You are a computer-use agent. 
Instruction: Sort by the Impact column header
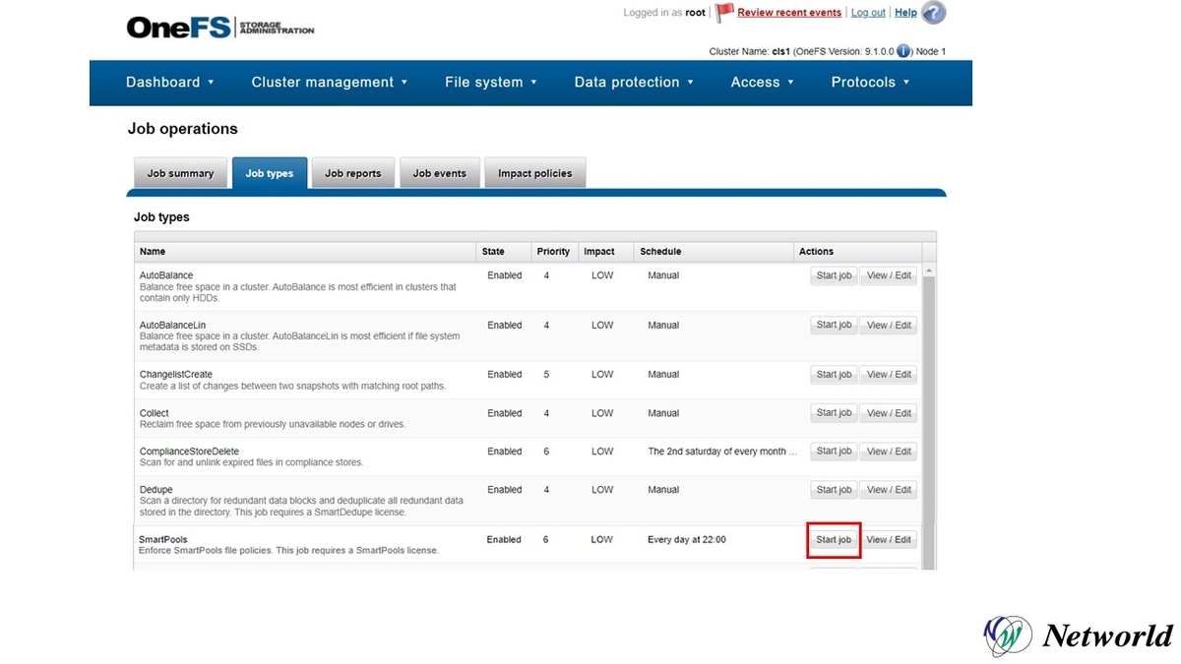605,252
